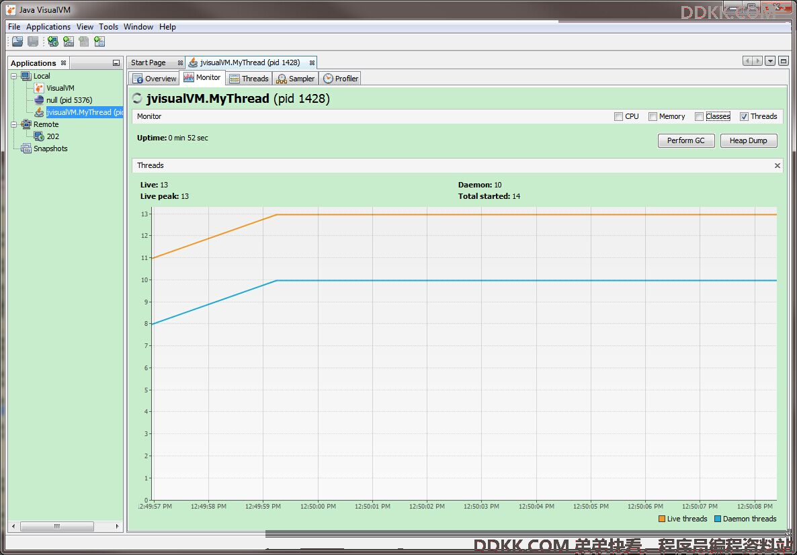
Task: Open the View menu
Action: (x=85, y=27)
